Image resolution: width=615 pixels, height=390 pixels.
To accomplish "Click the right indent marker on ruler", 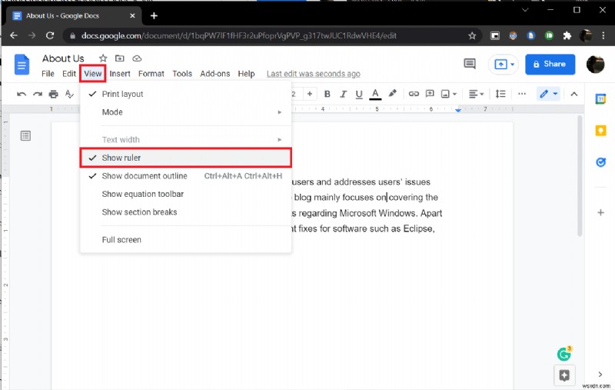I will pos(458,110).
